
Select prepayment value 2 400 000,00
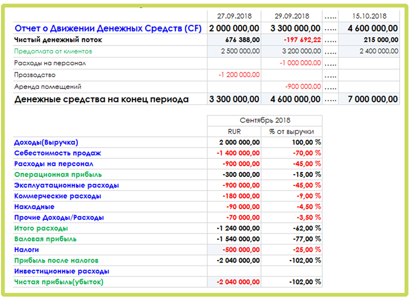coord(369,51)
